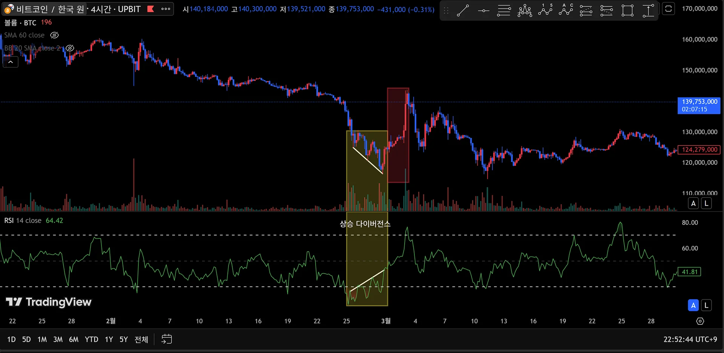Screen dimensions: 724x353
Task: Open the time axis settings gear
Action: coord(700,321)
